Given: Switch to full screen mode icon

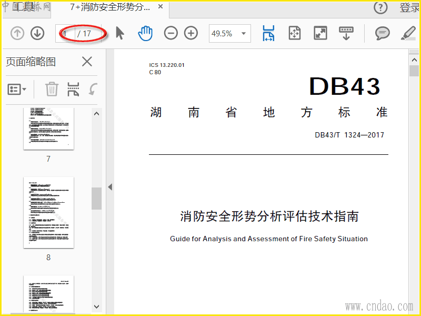Looking at the screenshot, I should click(x=320, y=33).
